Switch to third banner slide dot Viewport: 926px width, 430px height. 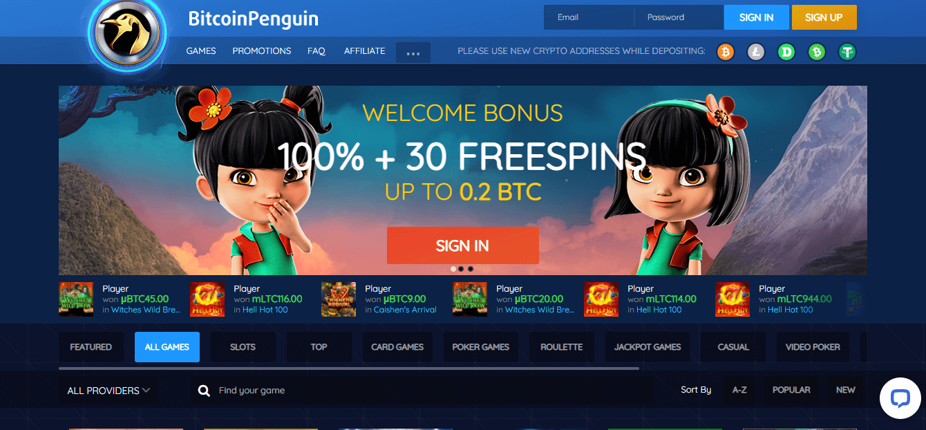(471, 268)
